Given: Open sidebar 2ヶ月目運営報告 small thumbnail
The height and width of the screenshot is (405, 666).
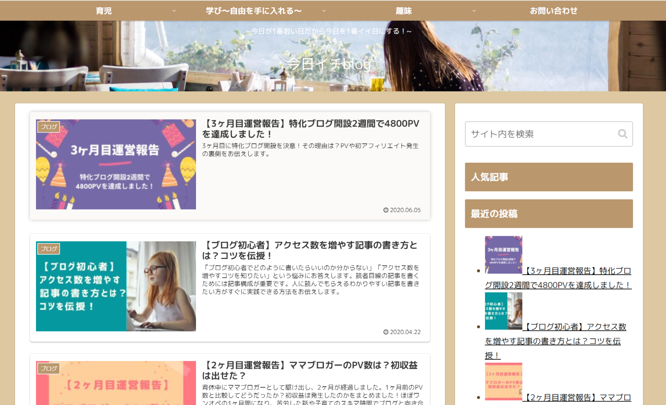Looking at the screenshot, I should 503,381.
